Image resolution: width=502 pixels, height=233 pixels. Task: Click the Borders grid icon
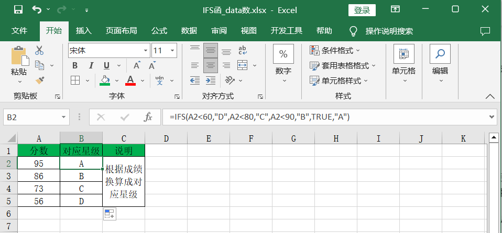(x=75, y=80)
